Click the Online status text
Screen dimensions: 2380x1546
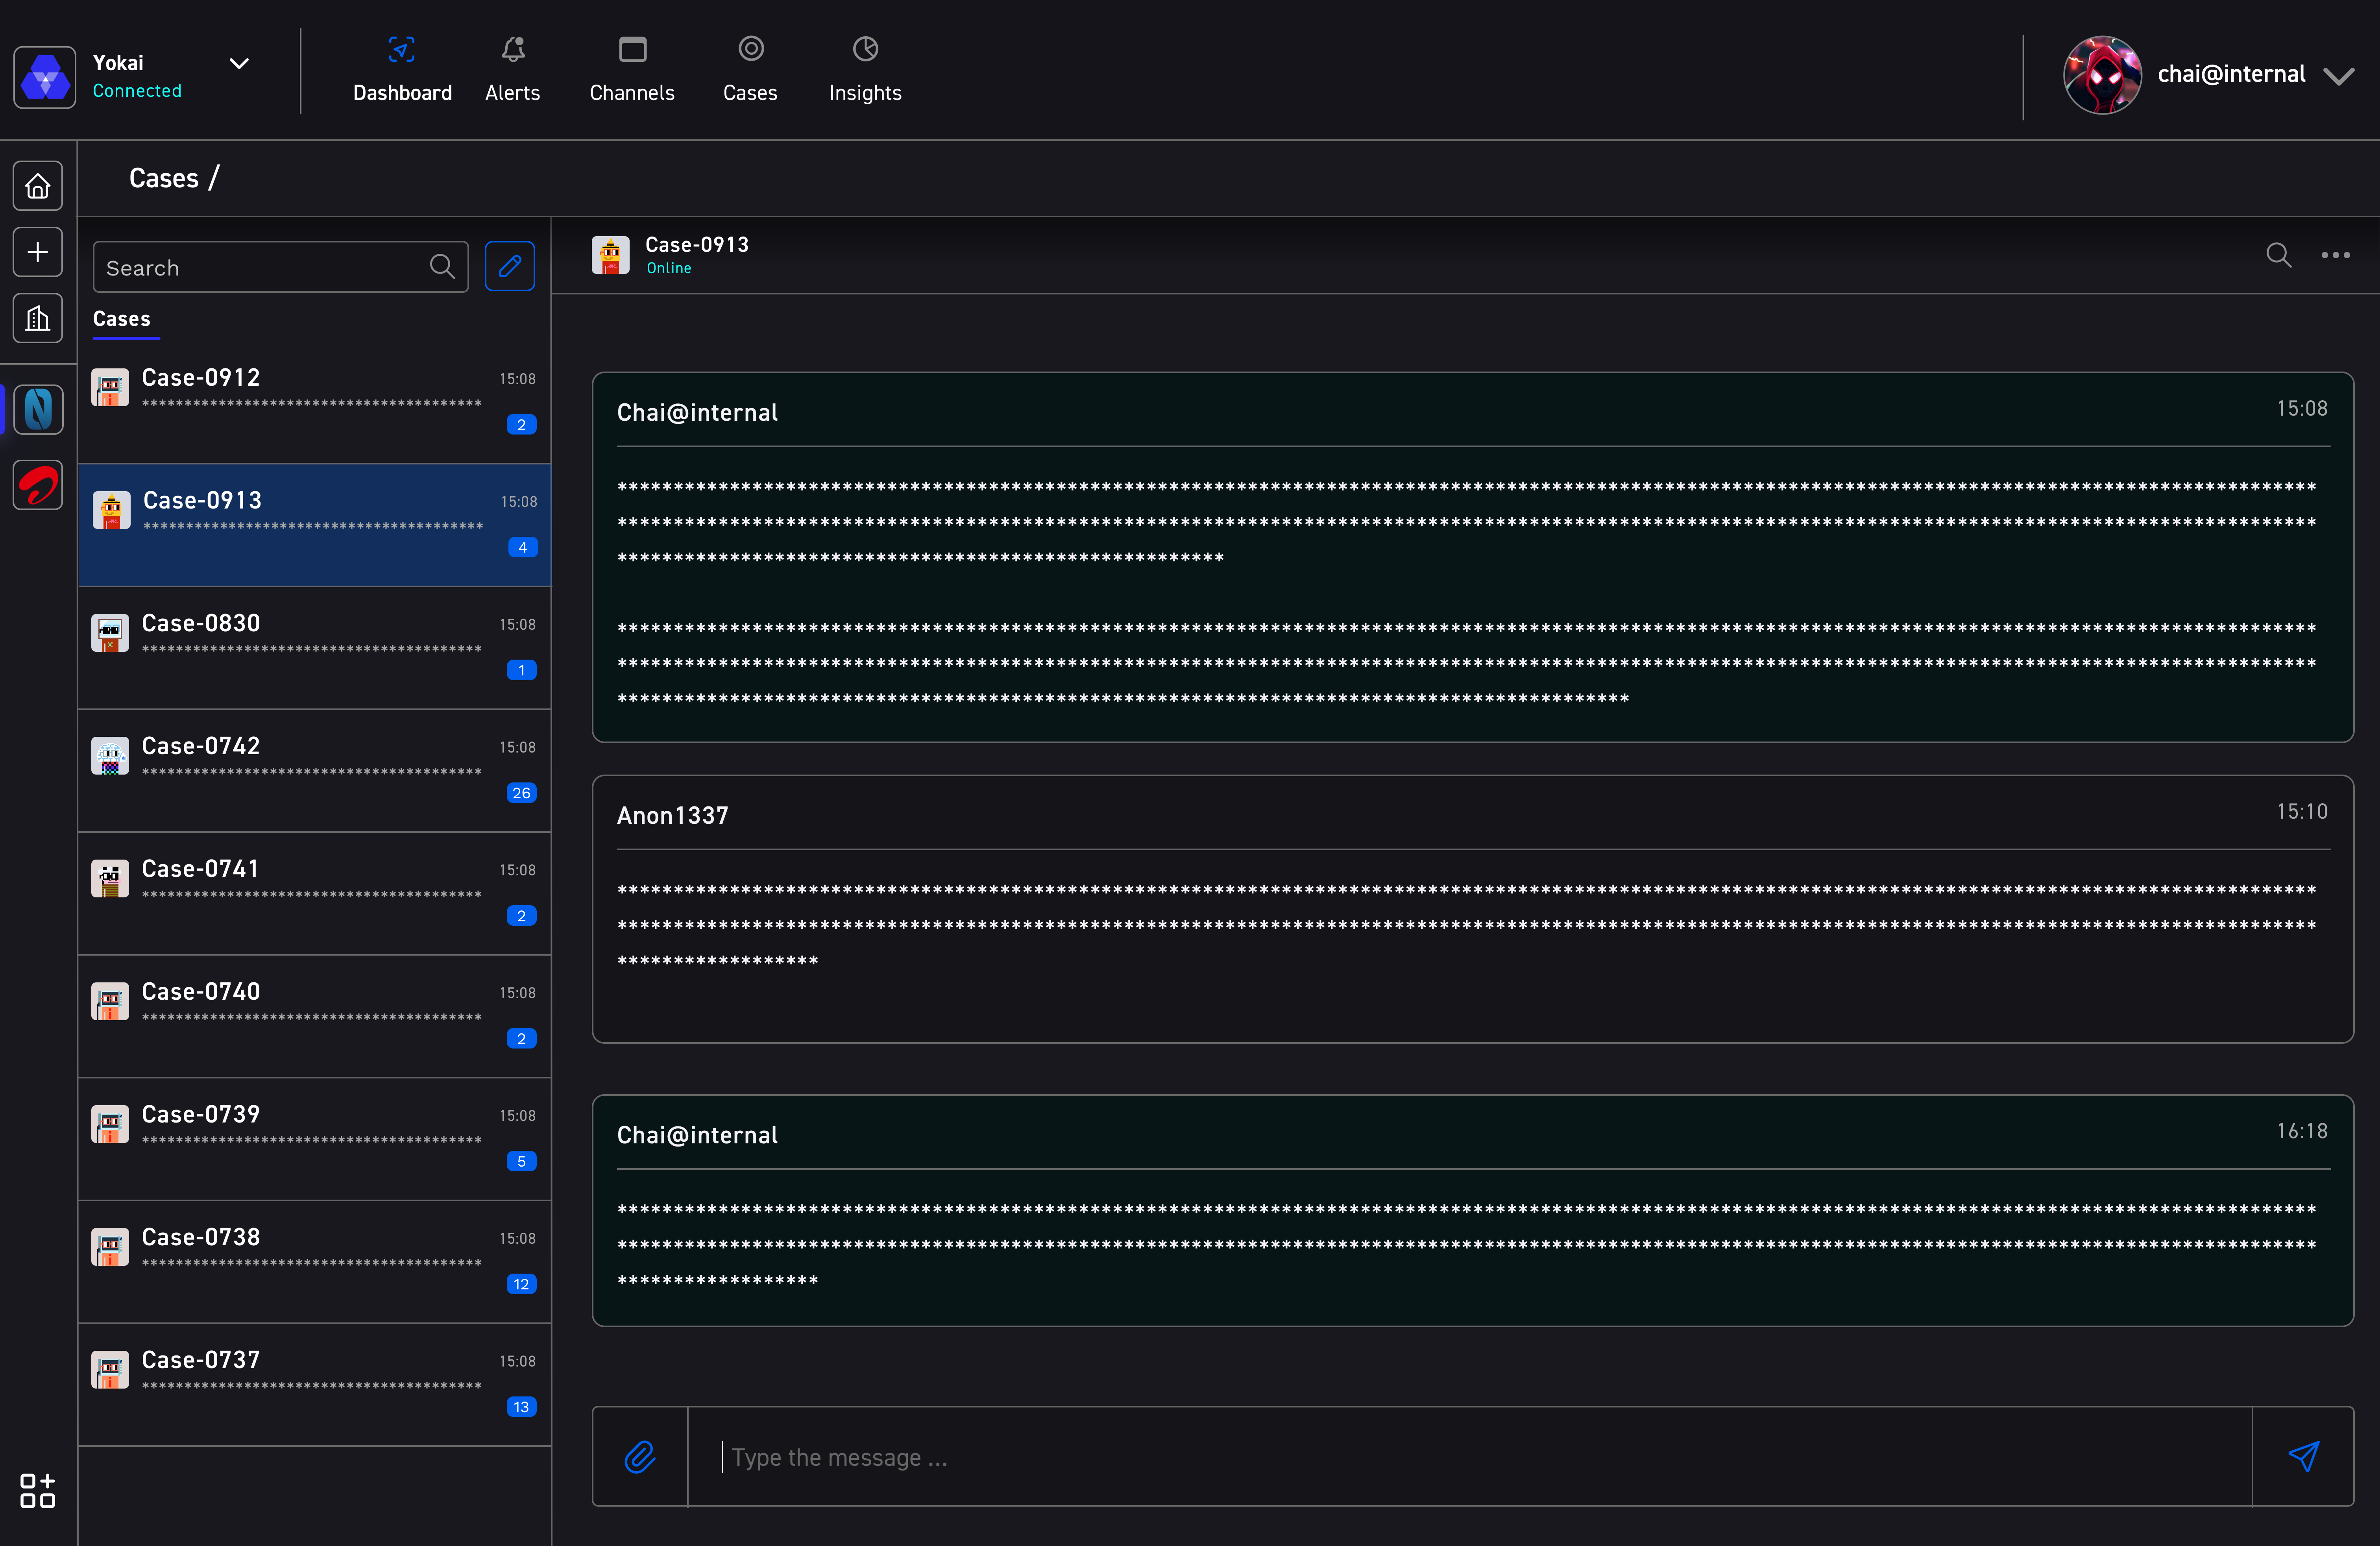(669, 269)
